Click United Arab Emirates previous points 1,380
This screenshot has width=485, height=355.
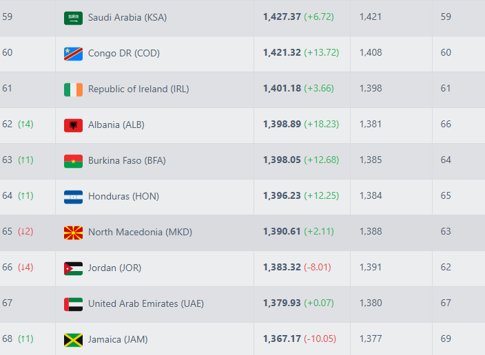[370, 303]
